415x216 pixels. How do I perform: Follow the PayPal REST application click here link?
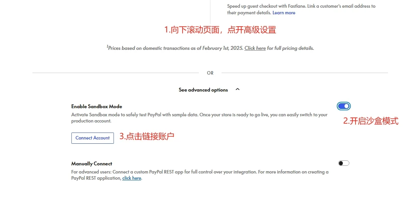pyautogui.click(x=132, y=178)
